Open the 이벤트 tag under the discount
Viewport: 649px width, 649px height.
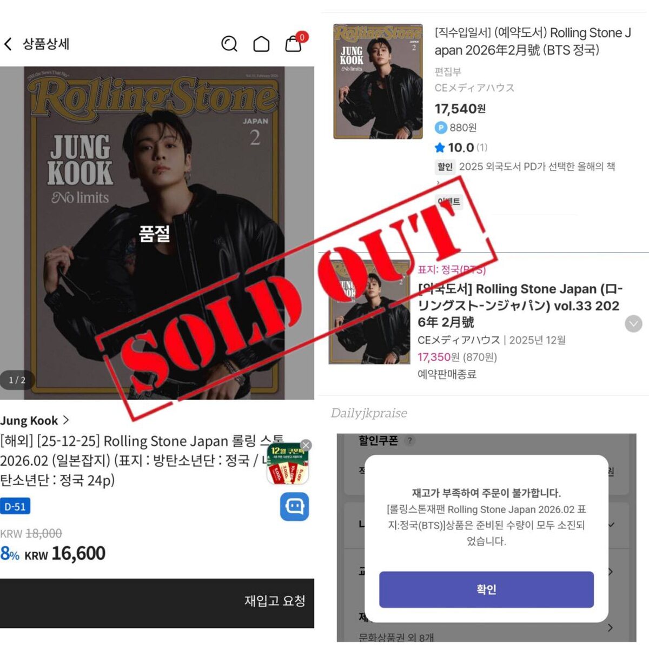pos(448,201)
